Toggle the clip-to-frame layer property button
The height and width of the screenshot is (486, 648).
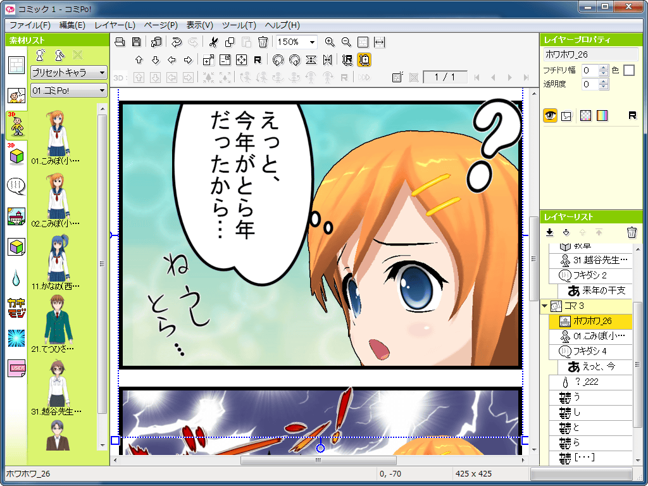coord(566,116)
